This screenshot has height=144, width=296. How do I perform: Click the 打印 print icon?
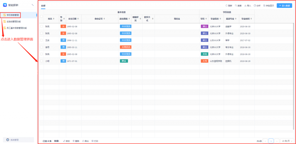click(x=95, y=141)
